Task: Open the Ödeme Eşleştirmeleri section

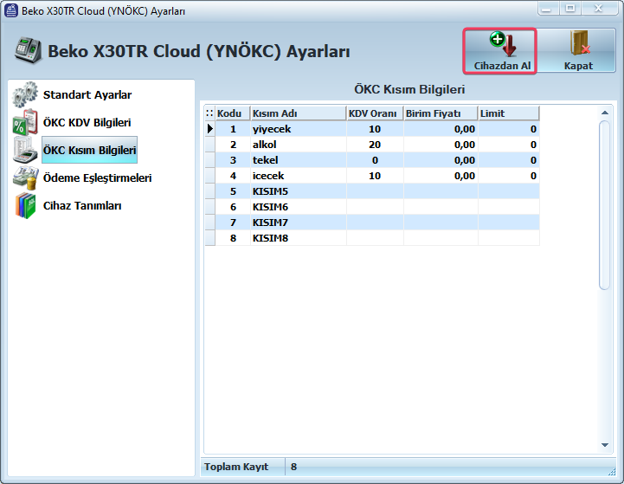Action: 97,177
